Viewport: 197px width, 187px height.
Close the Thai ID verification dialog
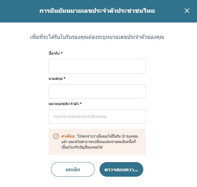187,11
